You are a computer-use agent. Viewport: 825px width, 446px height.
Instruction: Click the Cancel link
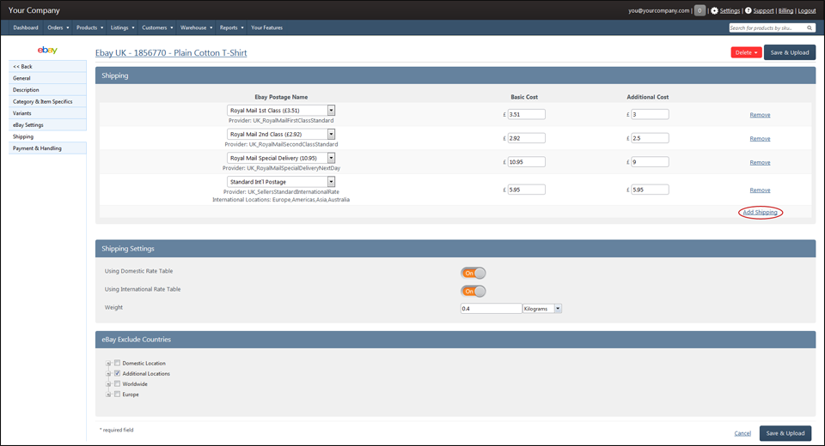point(742,433)
